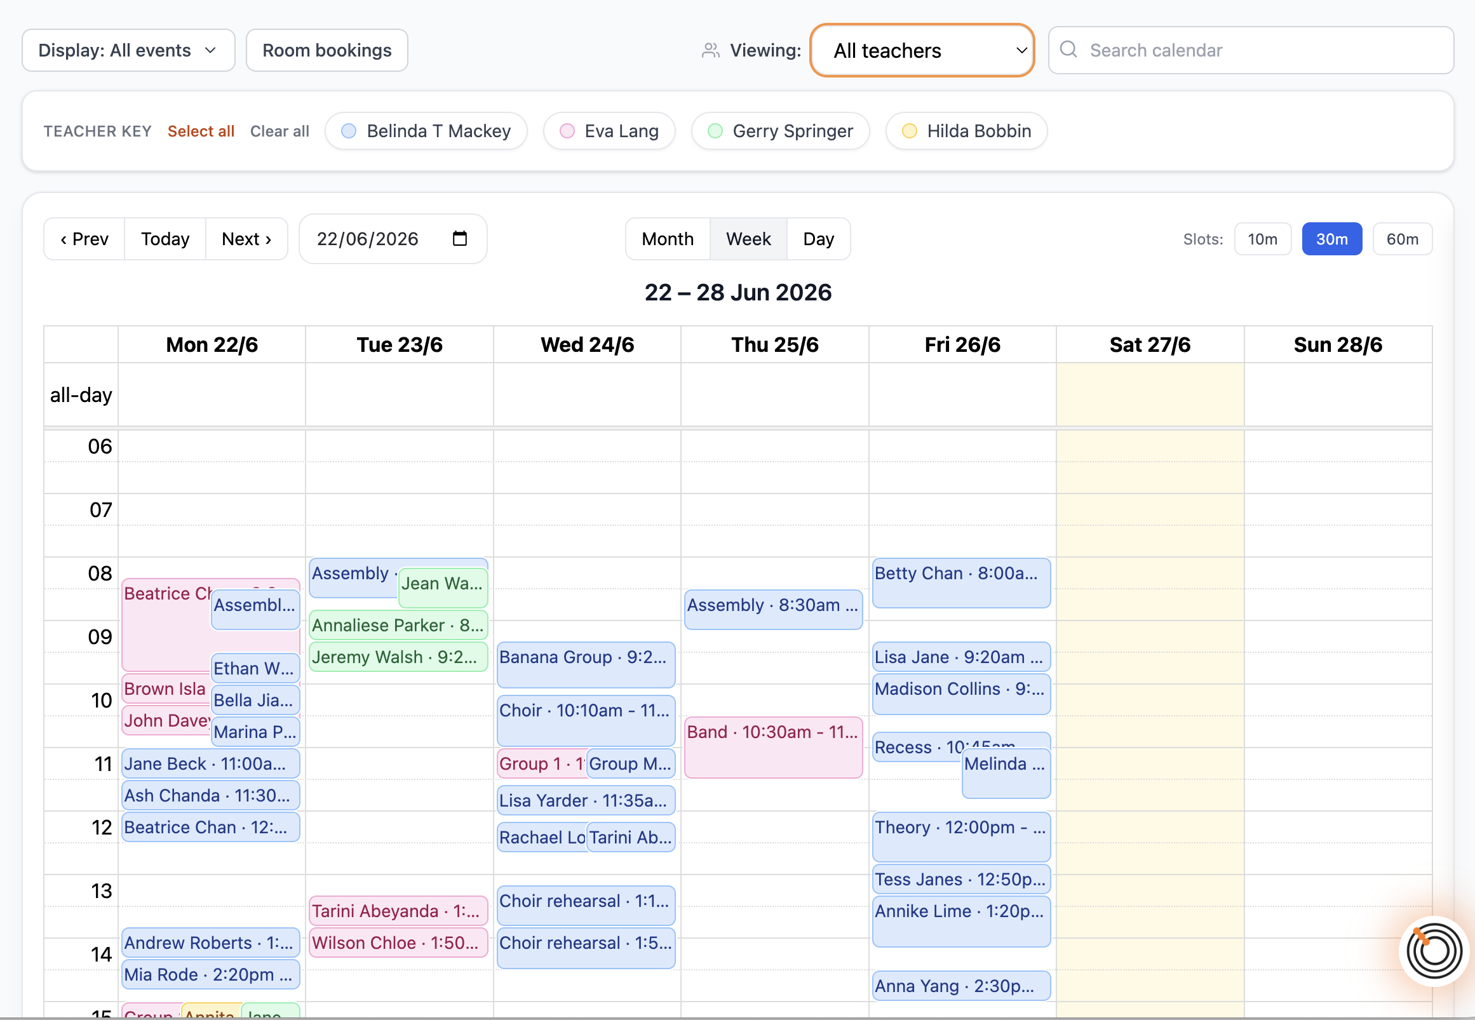Click the Search calendar field
This screenshot has width=1475, height=1020.
coord(1251,50)
